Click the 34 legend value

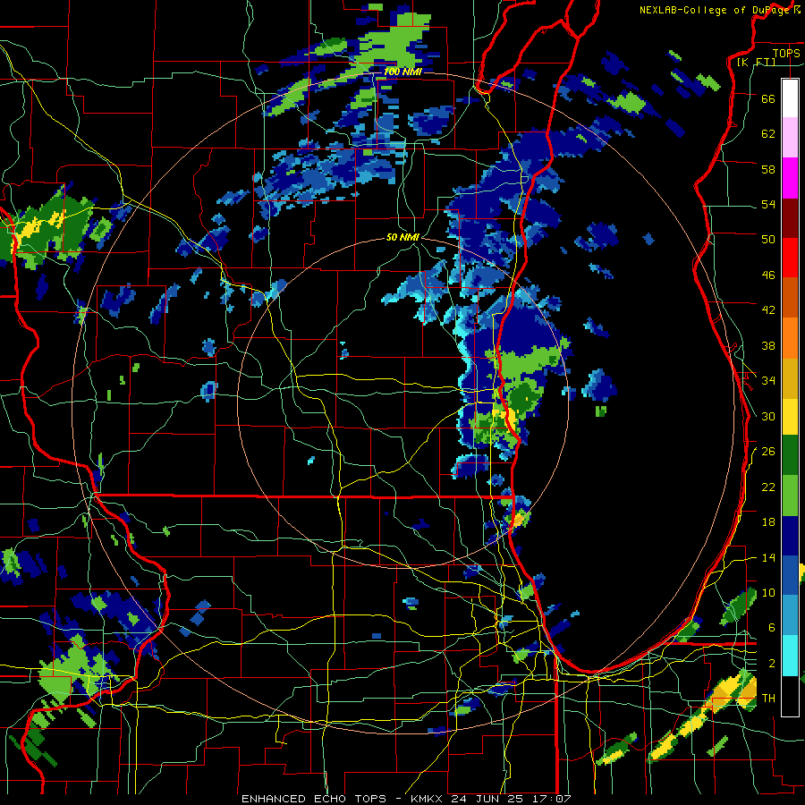768,381
